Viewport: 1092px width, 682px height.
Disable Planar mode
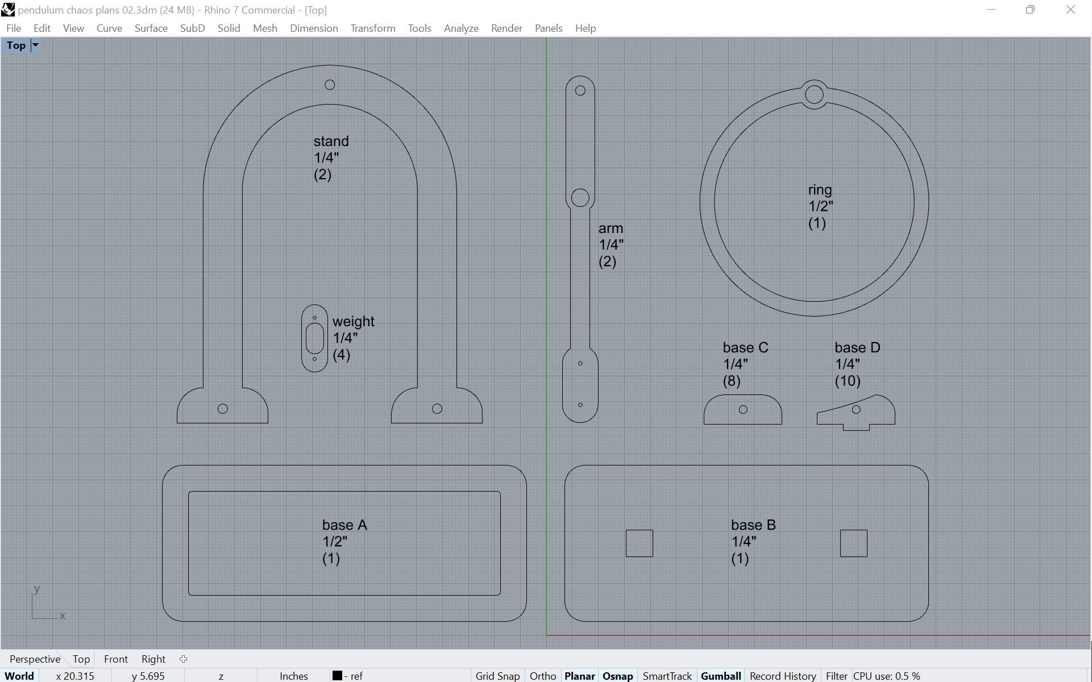click(x=579, y=676)
